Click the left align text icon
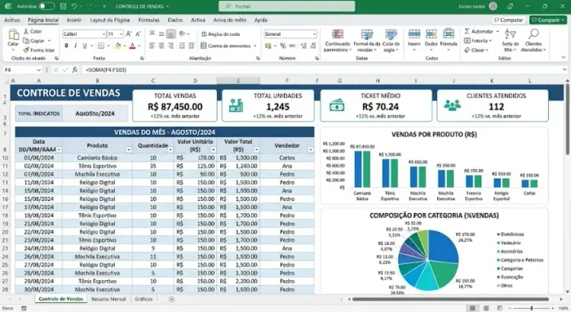The width and height of the screenshot is (571, 312). coord(152,46)
